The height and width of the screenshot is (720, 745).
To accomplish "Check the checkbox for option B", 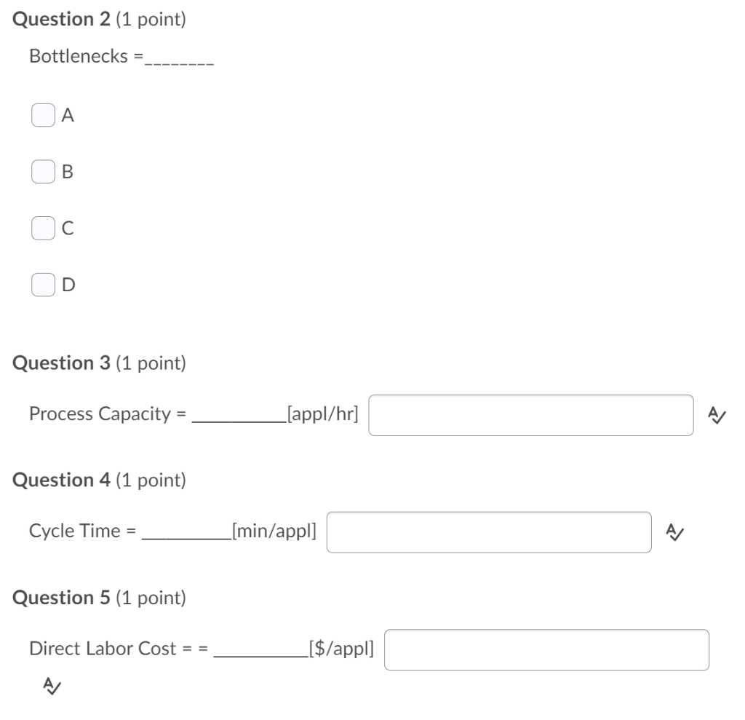I will point(42,170).
